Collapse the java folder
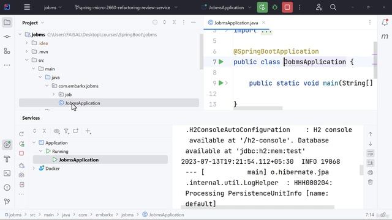Viewport: 392px width, 220px height. [x=40, y=78]
